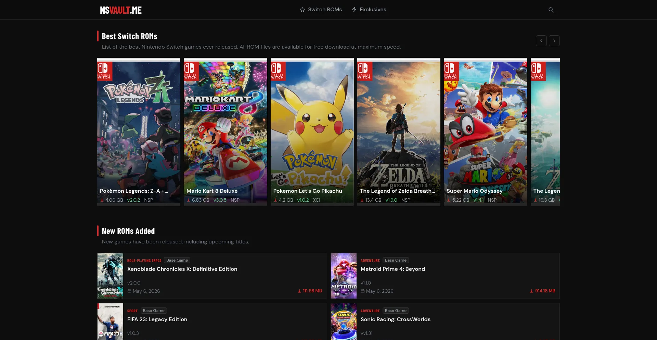657x340 pixels.
Task: Click version v2.0.0 on Xenoblade row
Action: tap(134, 283)
